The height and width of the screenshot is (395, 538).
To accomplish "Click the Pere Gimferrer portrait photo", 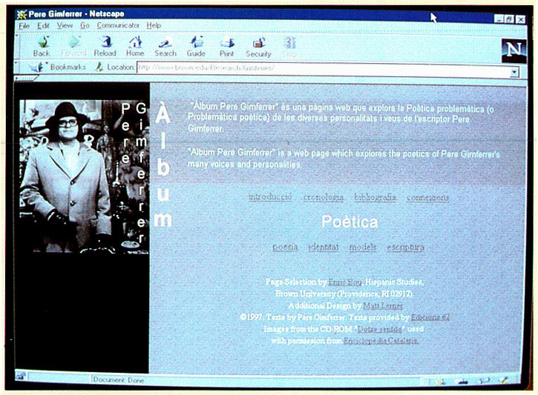I will [68, 176].
